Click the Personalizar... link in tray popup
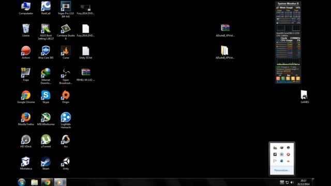331x186 pixels. pyautogui.click(x=281, y=170)
